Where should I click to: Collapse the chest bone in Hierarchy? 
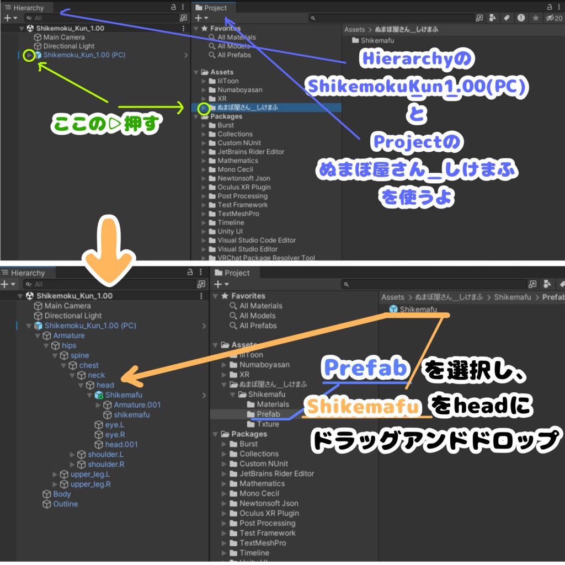(x=63, y=365)
